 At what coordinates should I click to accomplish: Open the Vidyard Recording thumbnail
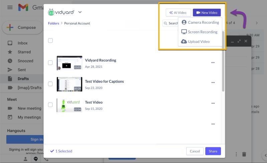click(x=69, y=63)
